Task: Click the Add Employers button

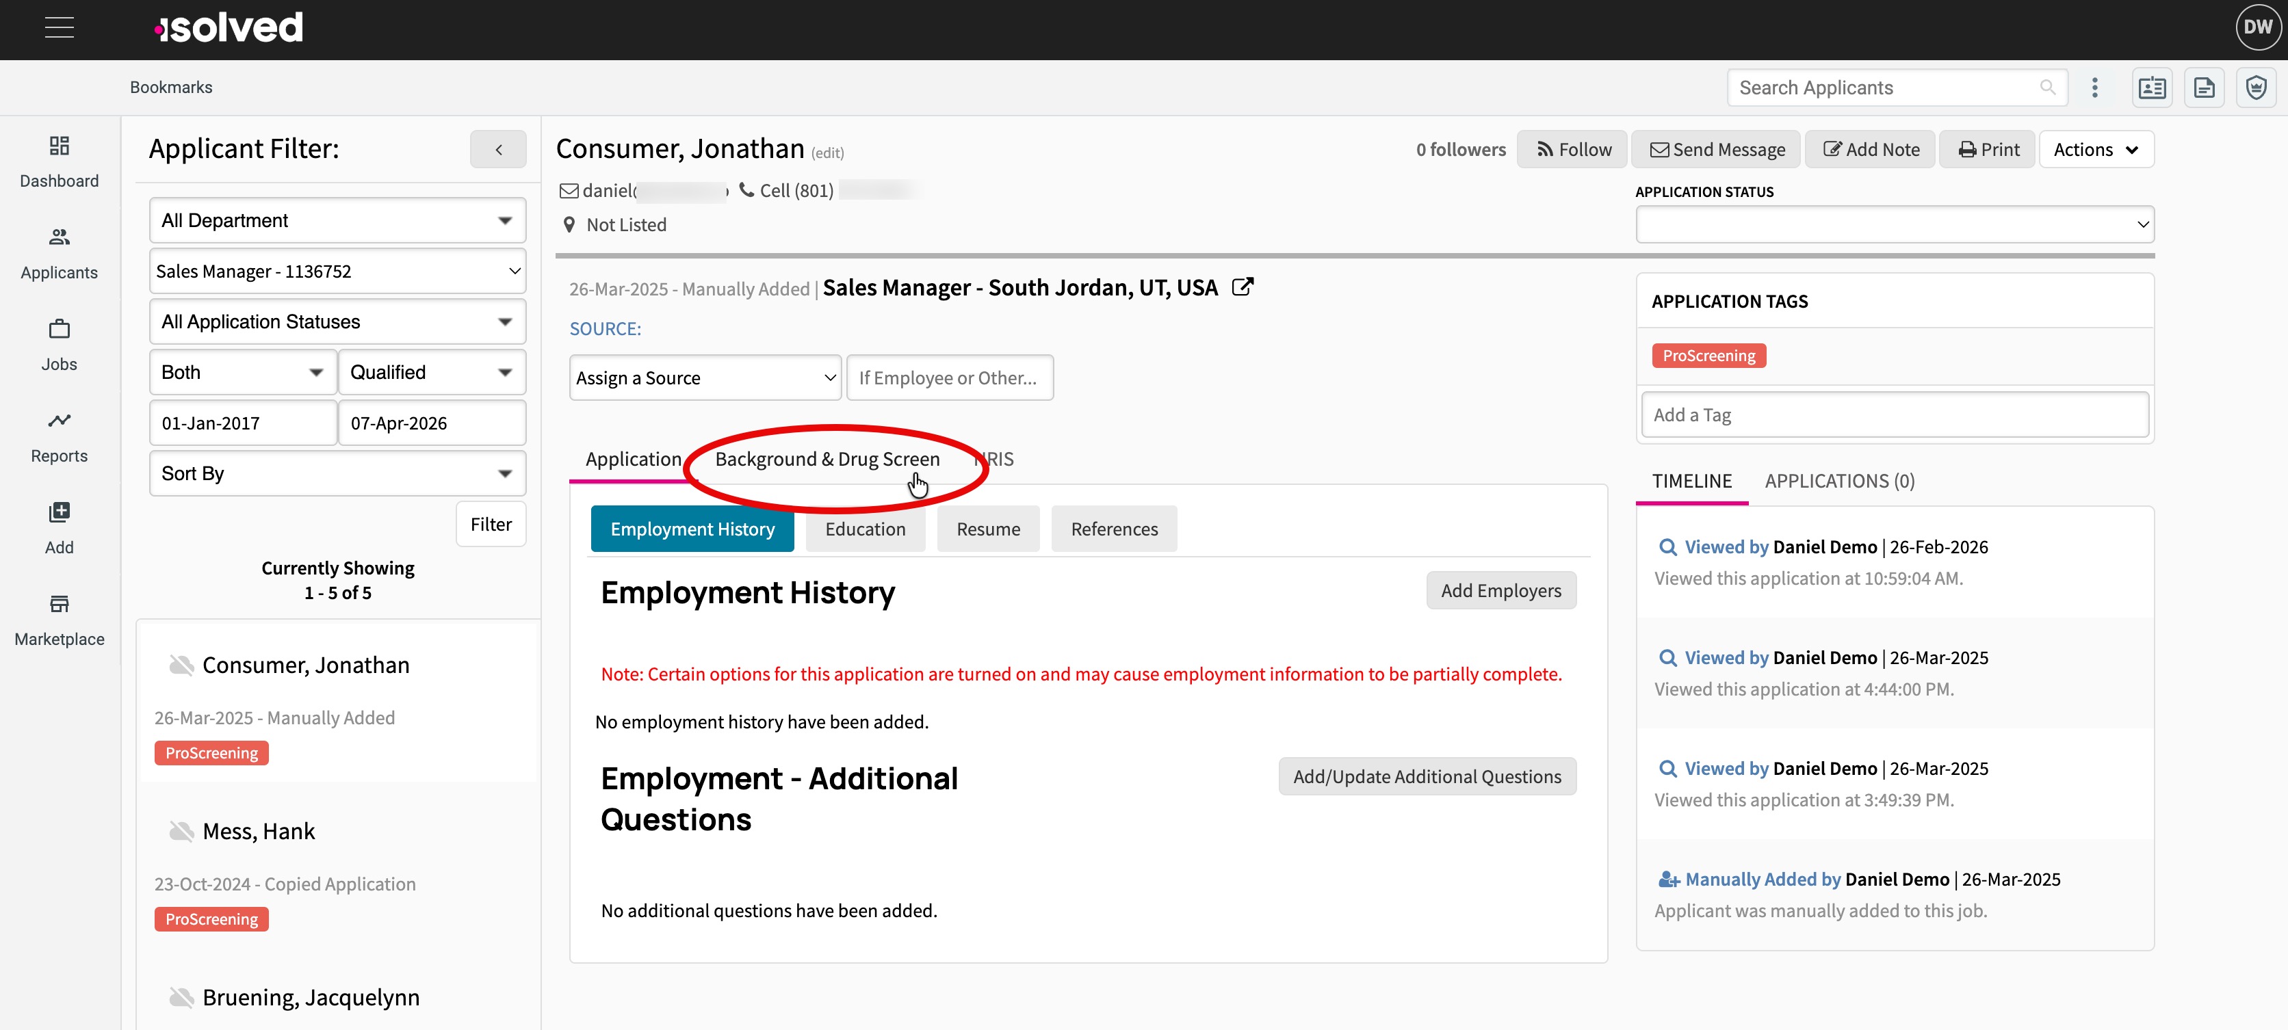Action: coord(1500,590)
